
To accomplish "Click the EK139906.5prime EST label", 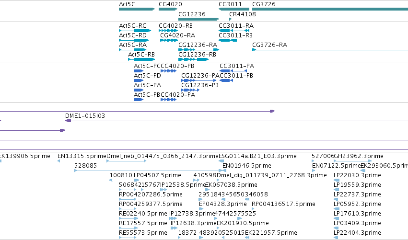I will (x=25, y=156).
